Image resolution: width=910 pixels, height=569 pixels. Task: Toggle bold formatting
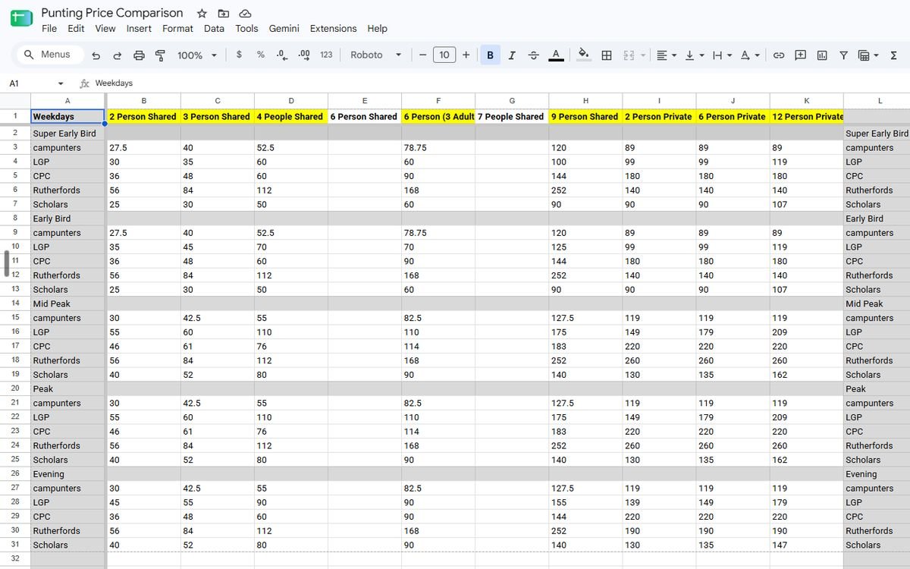[490, 55]
